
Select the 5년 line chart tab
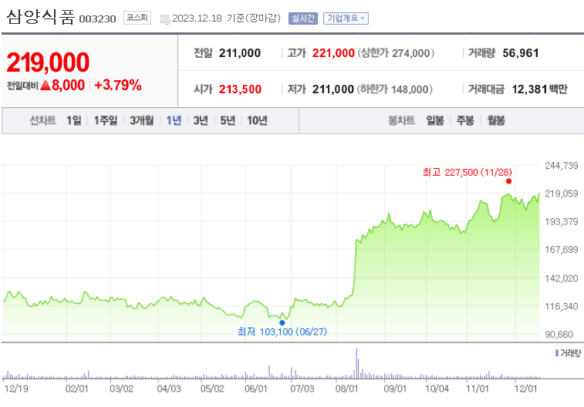228,120
